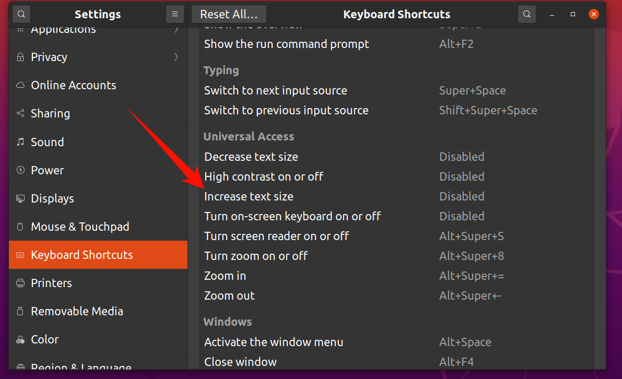The width and height of the screenshot is (622, 379).
Task: Click the Mouse & Touchpad icon
Action: [x=20, y=227]
